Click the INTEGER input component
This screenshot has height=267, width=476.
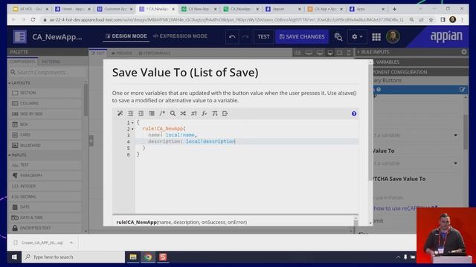tap(45, 186)
